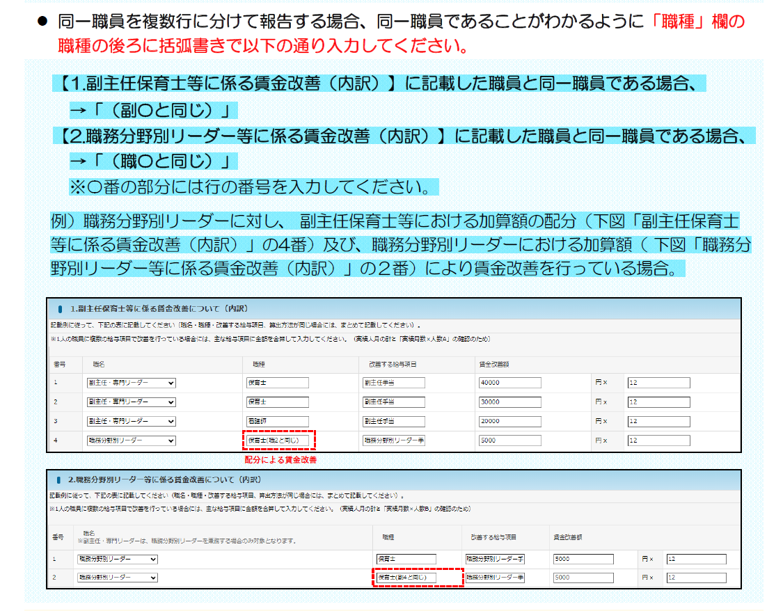Screen dimensions: 783x611
Task: Click section 2 row 2 months field 12
Action: coord(697,578)
